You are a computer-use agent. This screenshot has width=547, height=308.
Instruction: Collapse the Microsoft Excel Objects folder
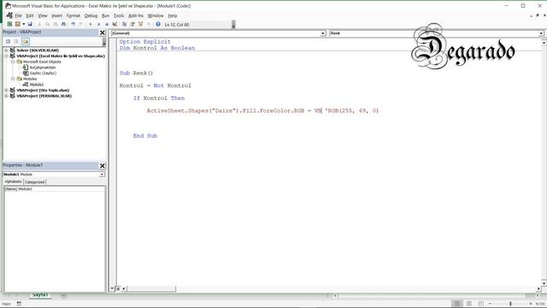point(13,62)
